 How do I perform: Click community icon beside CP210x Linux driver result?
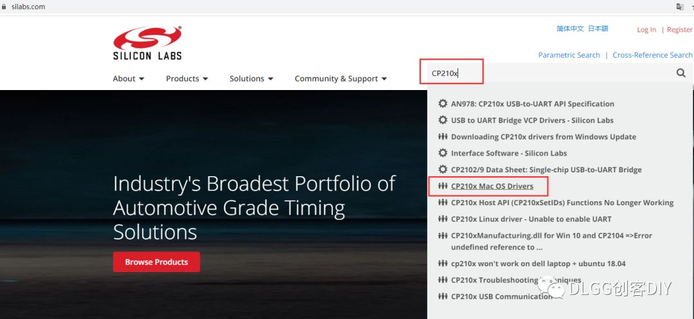[443, 219]
